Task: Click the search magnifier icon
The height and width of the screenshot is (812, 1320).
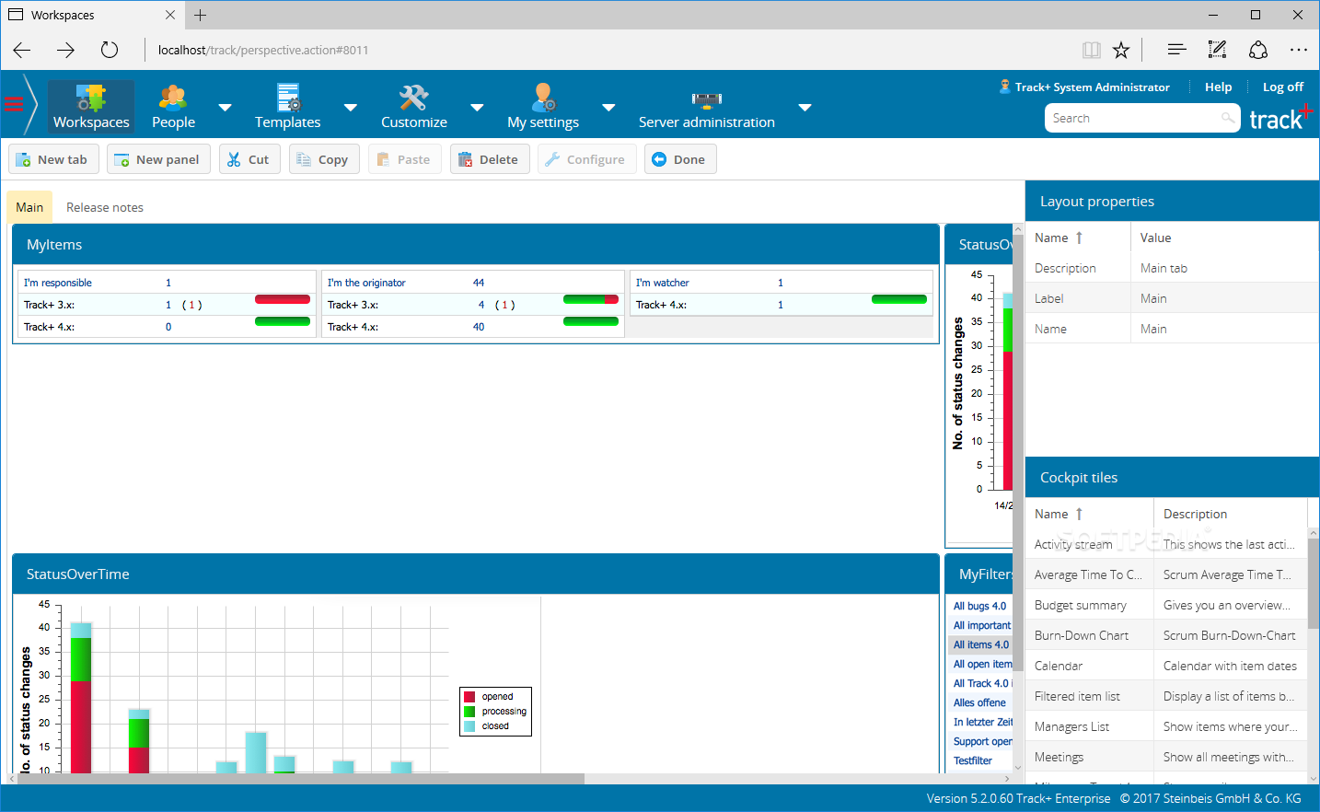Action: [1227, 118]
